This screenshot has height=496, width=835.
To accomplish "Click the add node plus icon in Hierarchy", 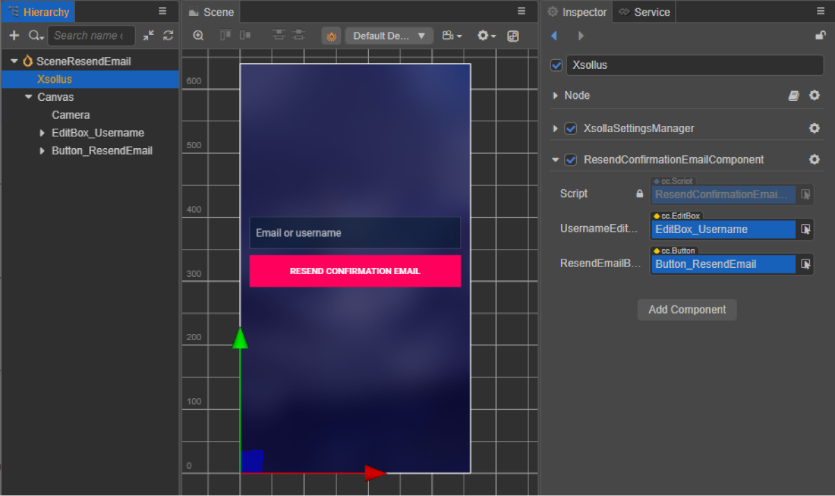I will [14, 35].
